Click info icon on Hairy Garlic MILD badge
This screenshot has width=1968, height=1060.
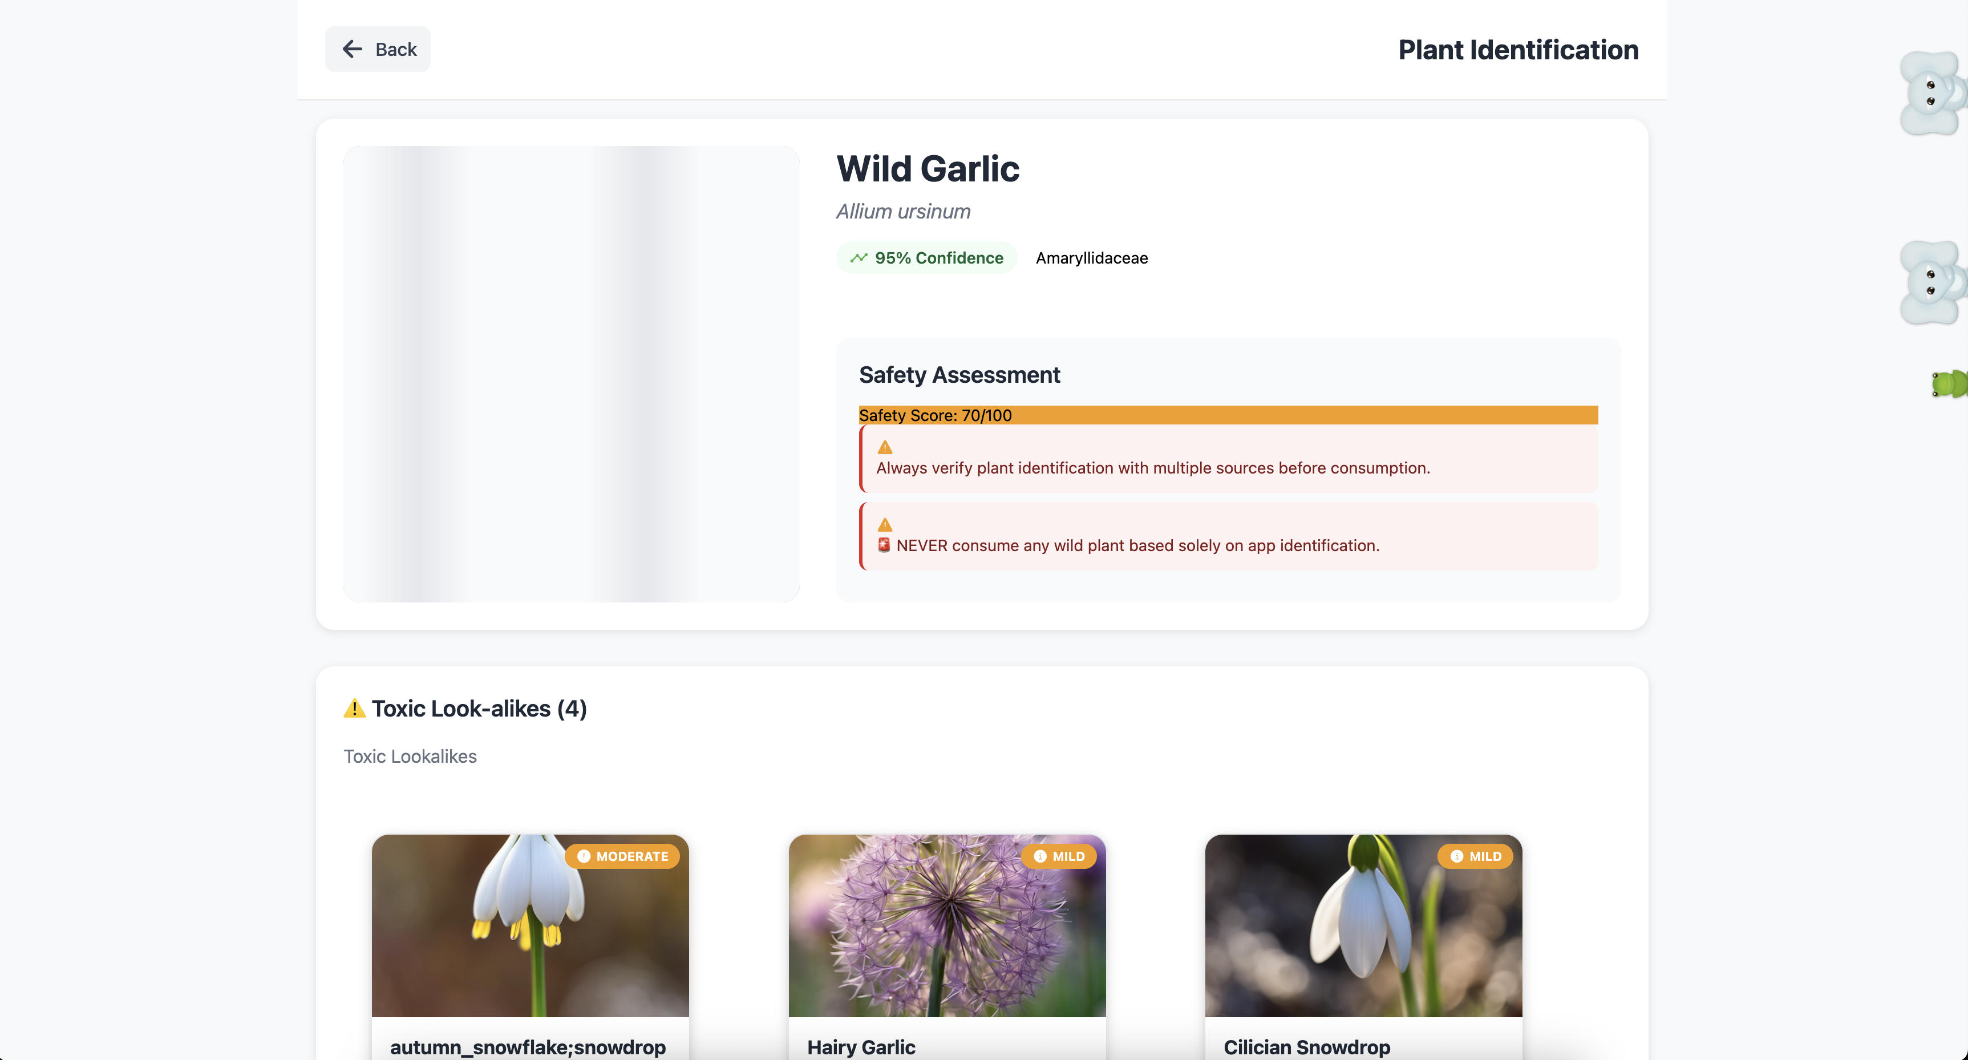click(x=1040, y=856)
